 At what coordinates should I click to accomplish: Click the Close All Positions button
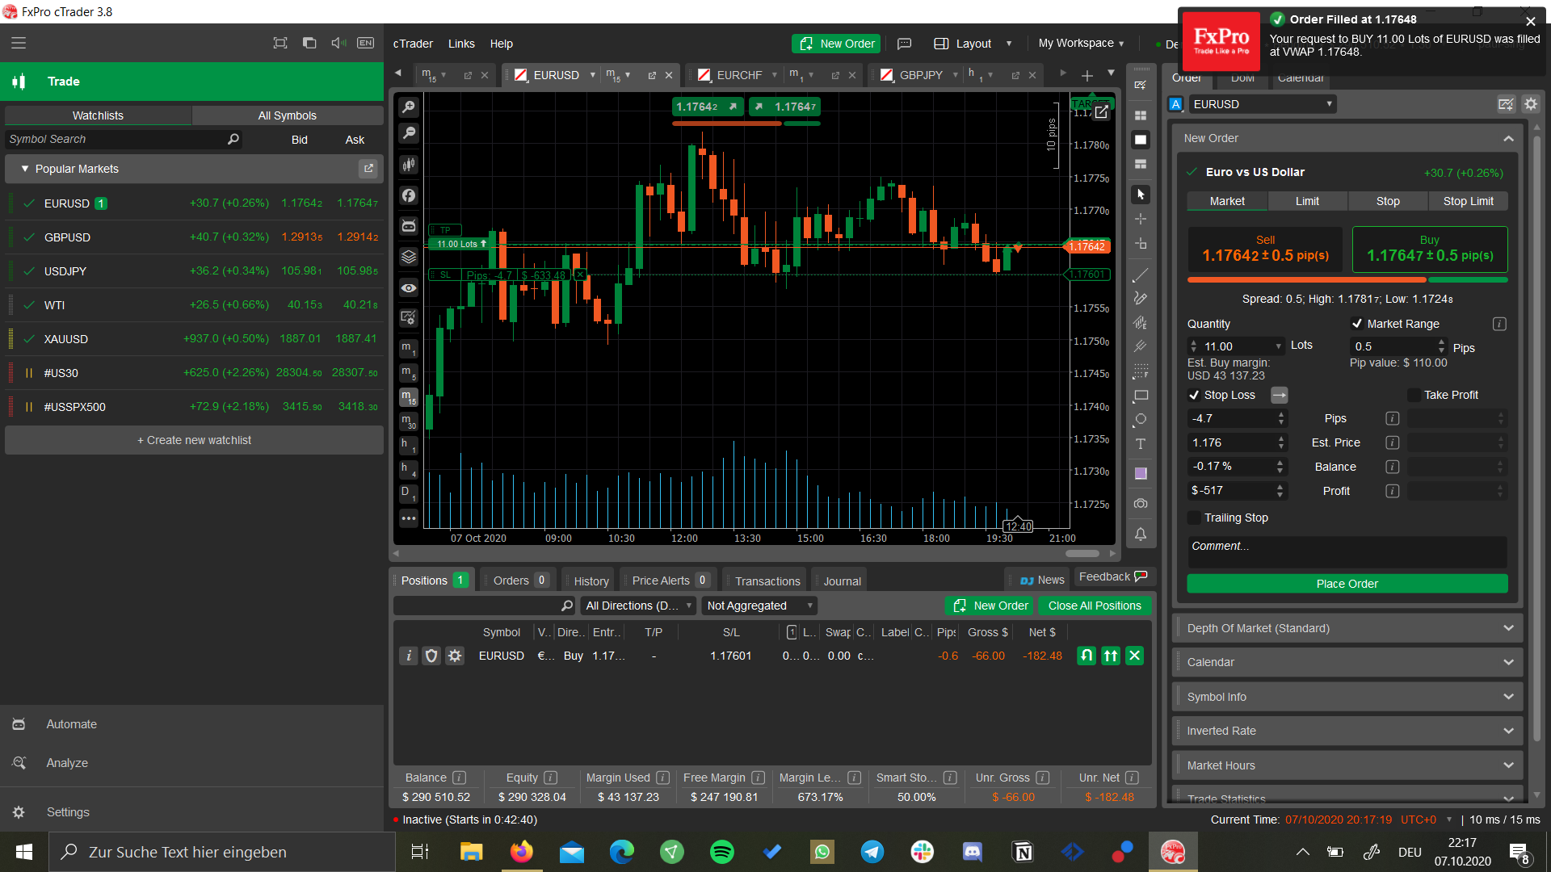(1094, 606)
